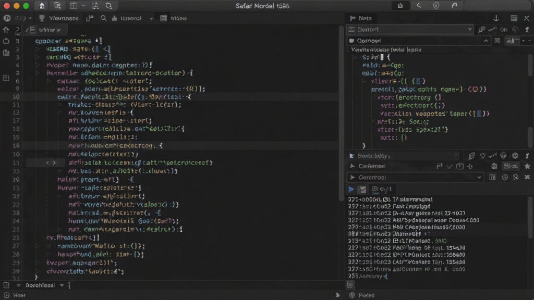Click the columns icon right of the Conmrool dropdown

(492, 177)
